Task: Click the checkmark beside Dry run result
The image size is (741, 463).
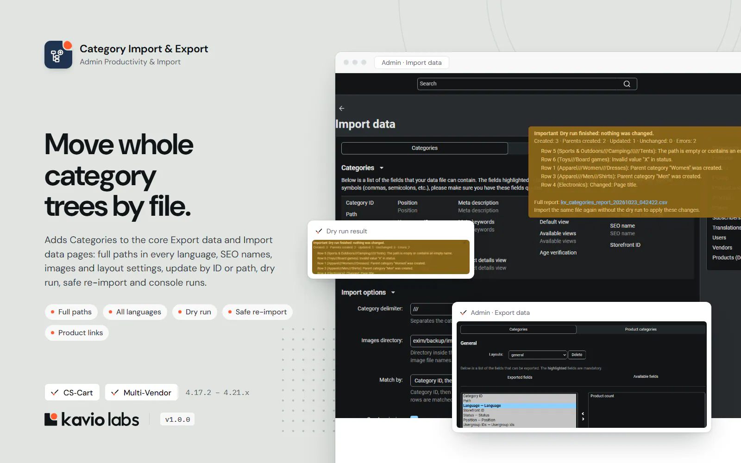Action: coord(319,231)
